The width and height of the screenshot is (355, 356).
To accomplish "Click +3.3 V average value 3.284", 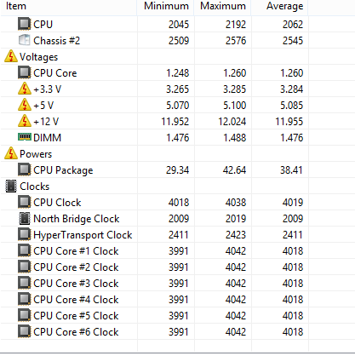I will 291,89.
